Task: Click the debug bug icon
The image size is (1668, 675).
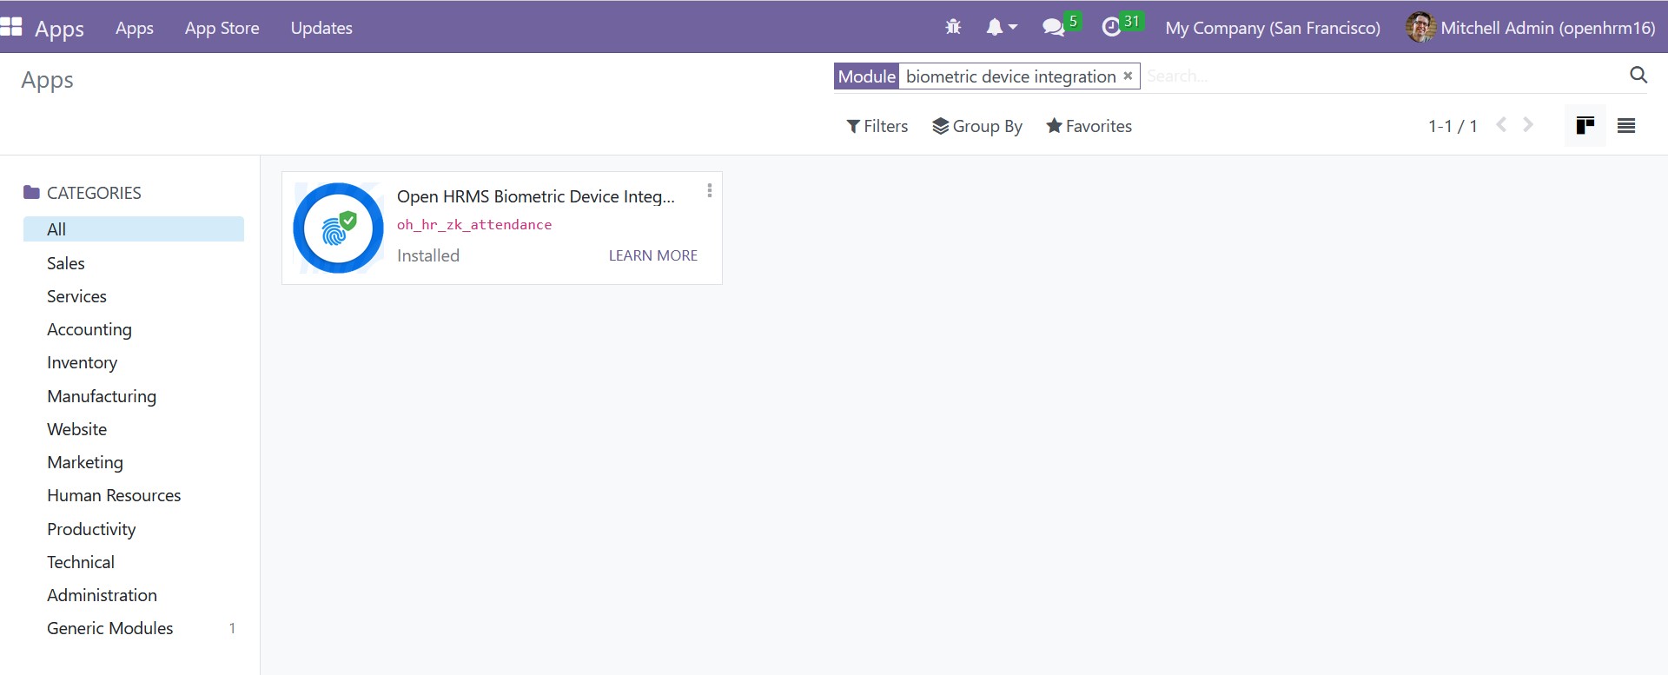Action: (953, 27)
